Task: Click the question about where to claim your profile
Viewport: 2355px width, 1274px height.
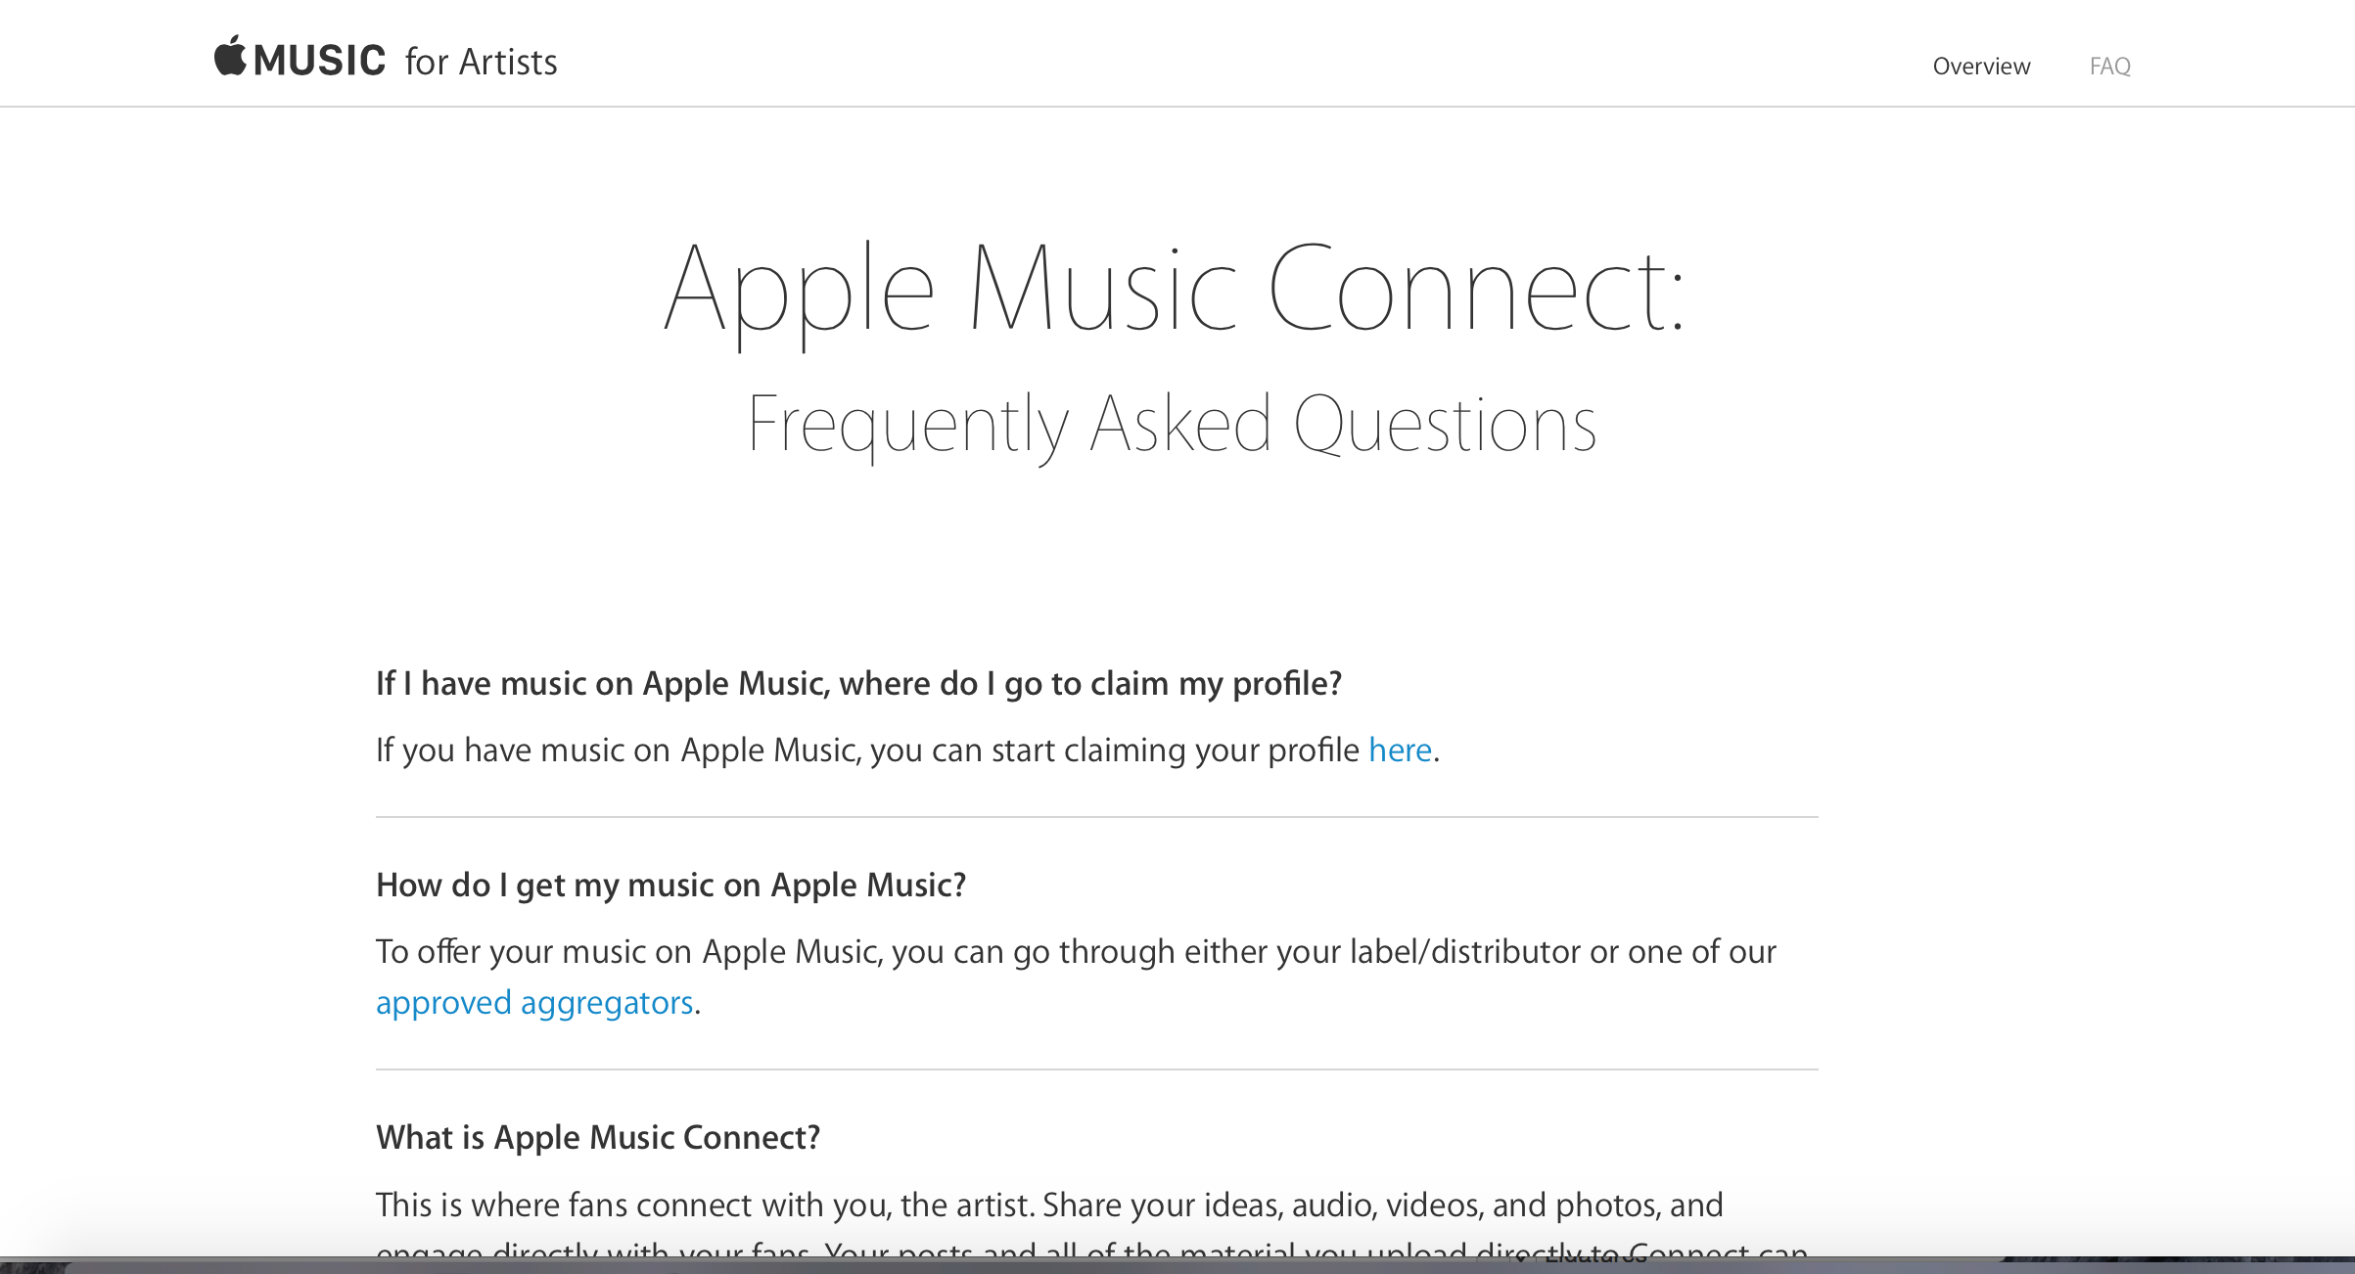Action: click(858, 683)
